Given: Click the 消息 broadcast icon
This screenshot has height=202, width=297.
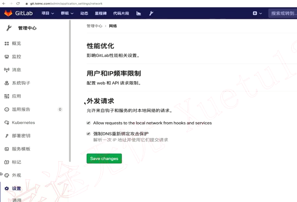Looking at the screenshot, I should 6,70.
